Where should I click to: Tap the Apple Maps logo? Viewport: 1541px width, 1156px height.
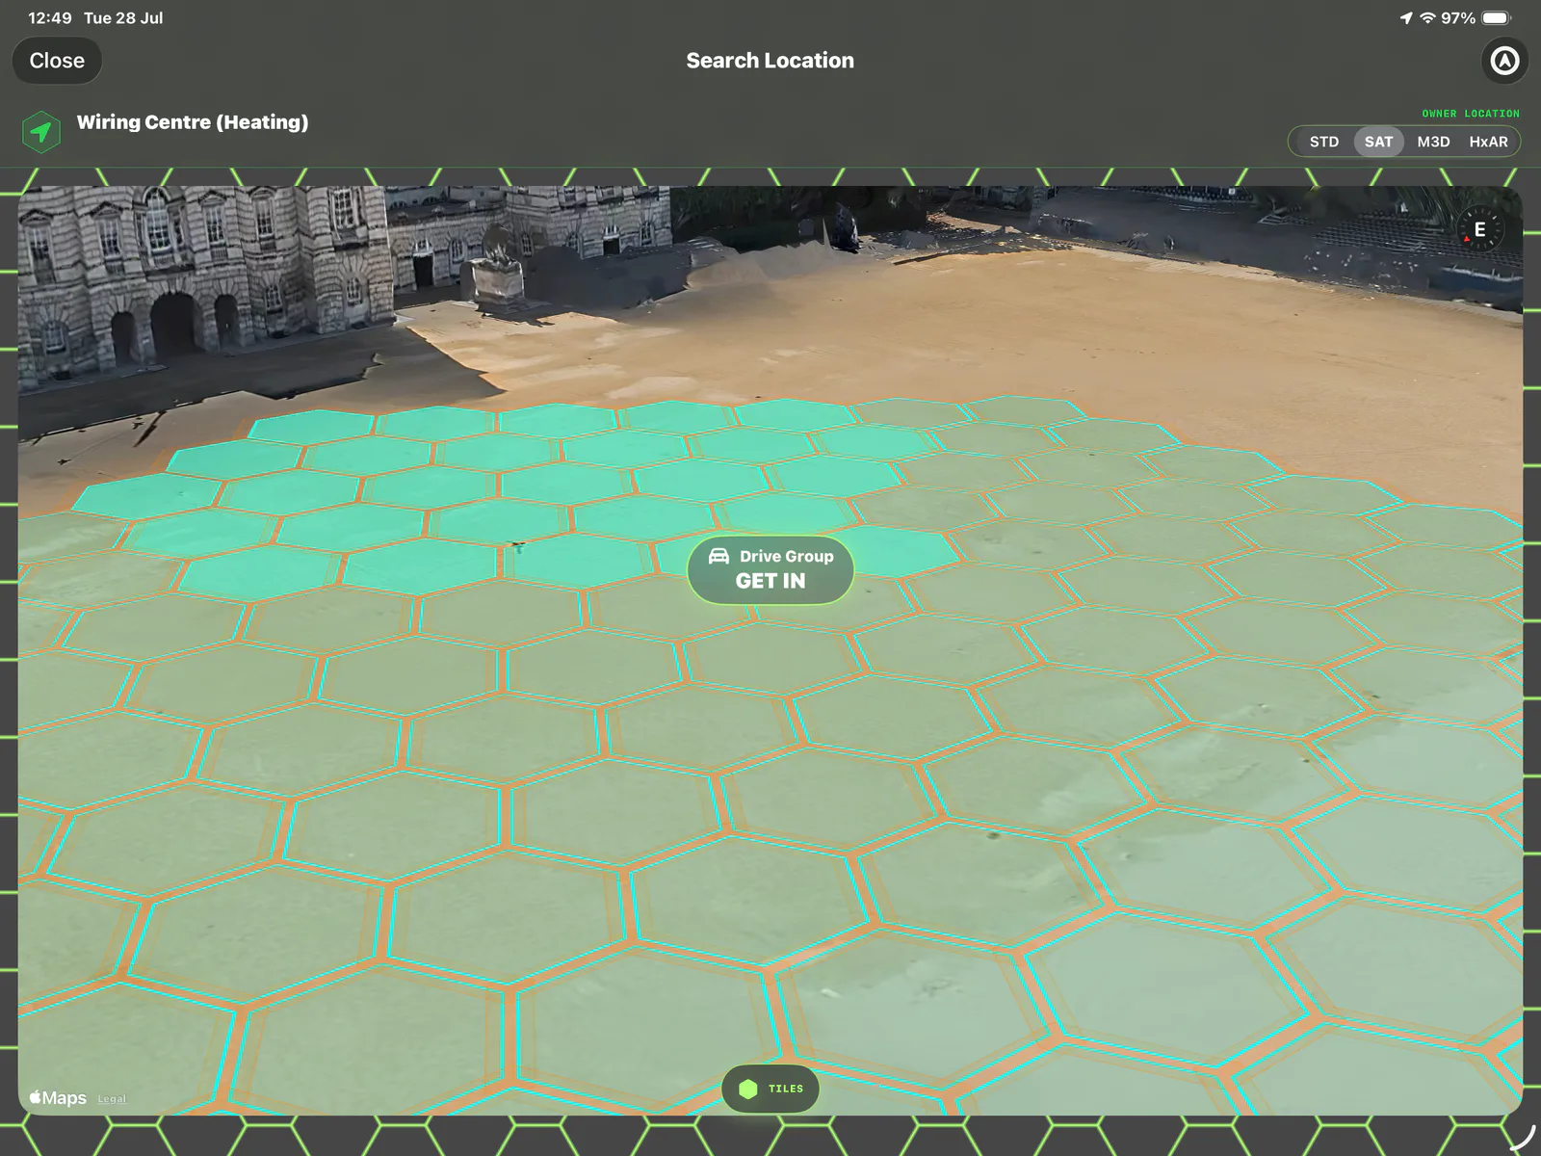58,1097
